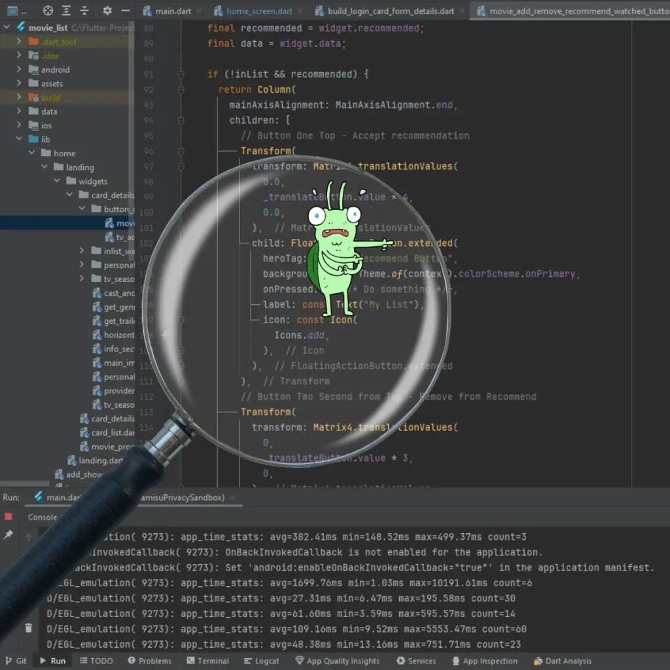The image size is (670, 670).
Task: Open the Git tool window
Action: tap(16, 661)
